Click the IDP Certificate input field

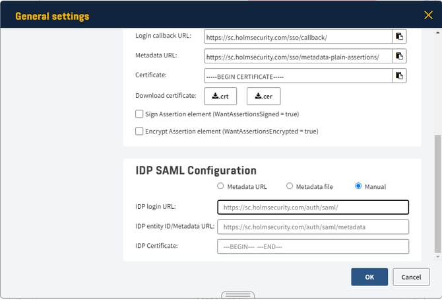point(313,246)
